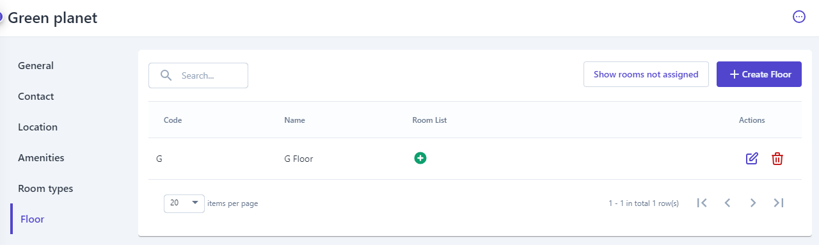819x245 pixels.
Task: Click Show rooms not assigned button
Action: click(x=646, y=74)
